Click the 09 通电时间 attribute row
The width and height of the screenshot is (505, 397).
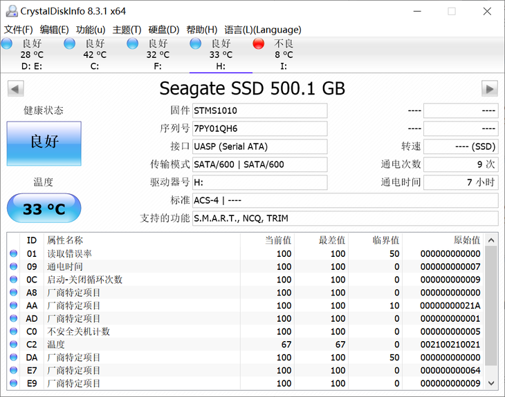point(246,267)
